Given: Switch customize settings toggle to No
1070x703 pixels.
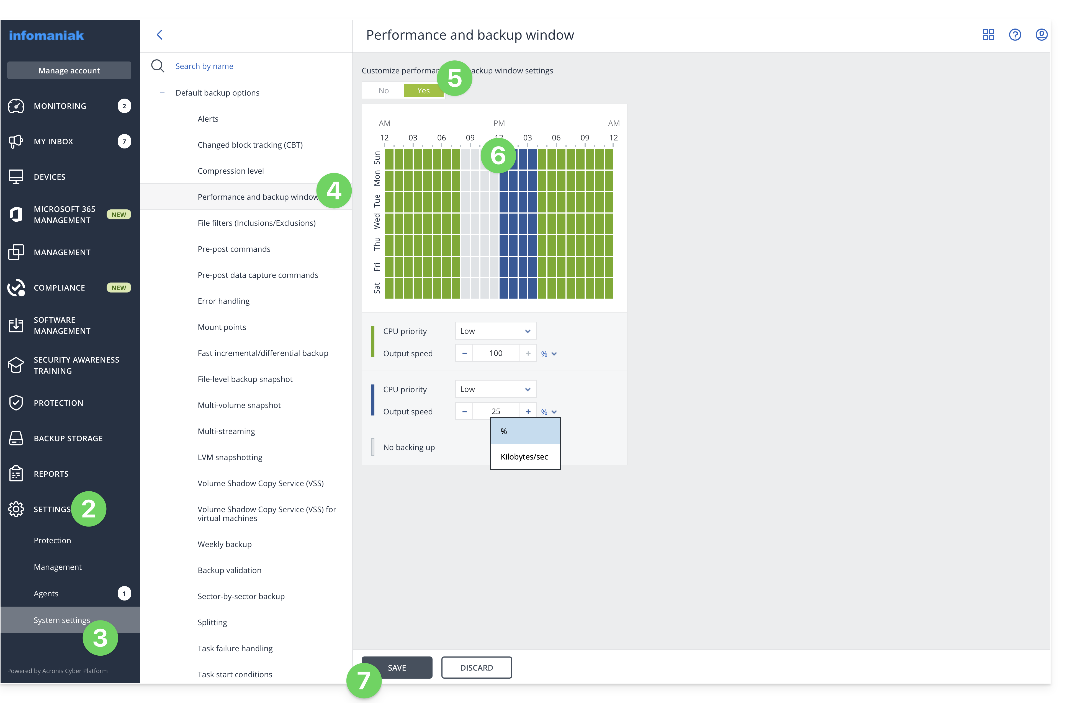Looking at the screenshot, I should point(383,90).
